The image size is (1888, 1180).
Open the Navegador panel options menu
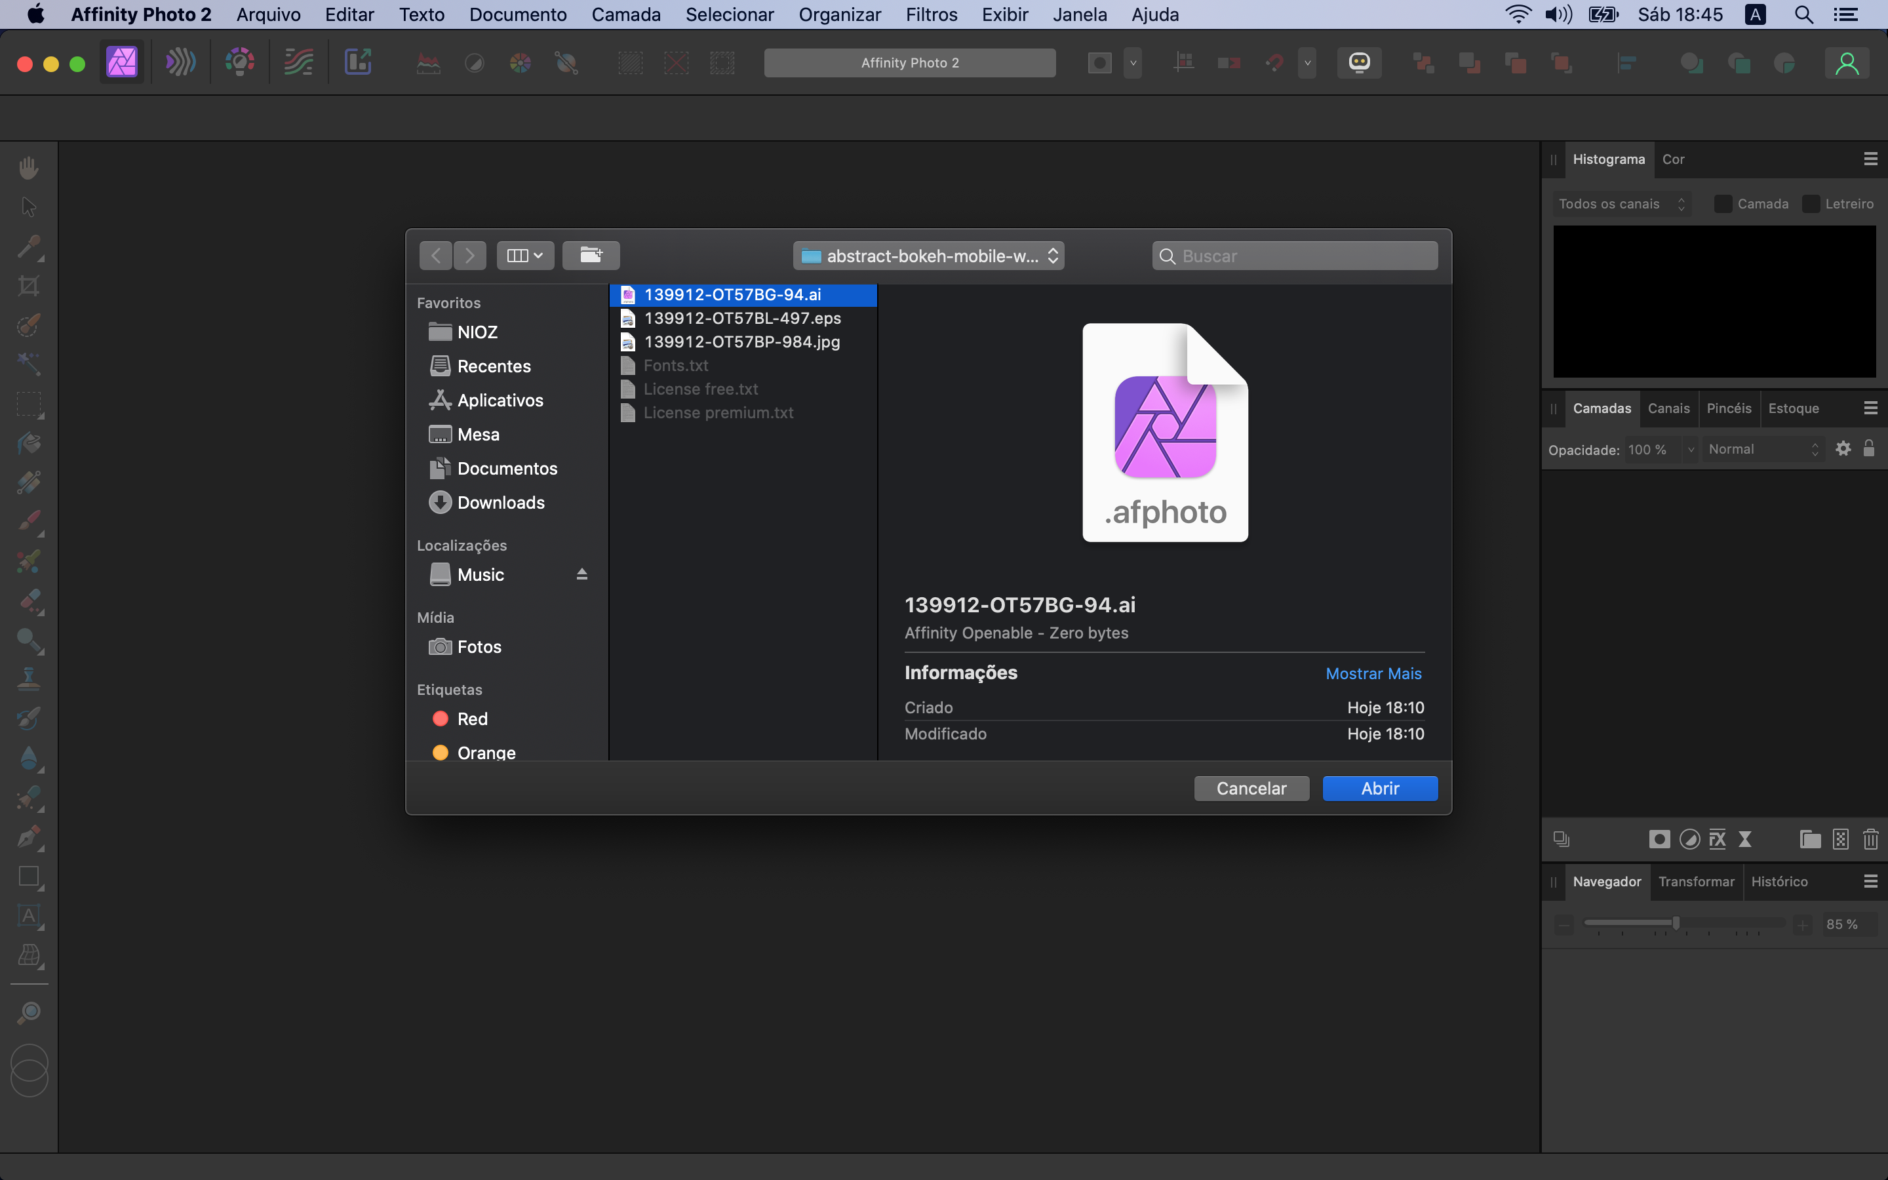click(1870, 881)
